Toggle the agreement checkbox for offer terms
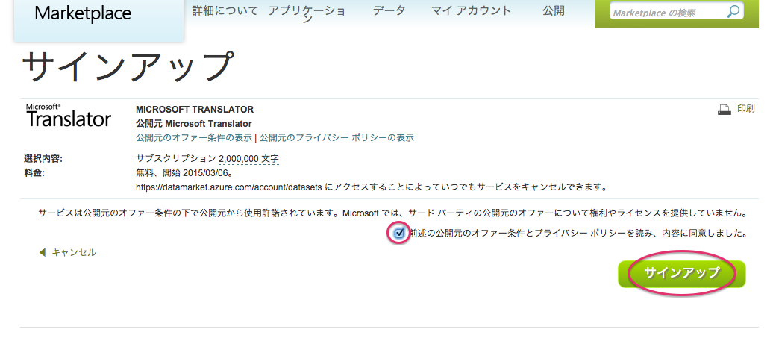 [x=399, y=233]
